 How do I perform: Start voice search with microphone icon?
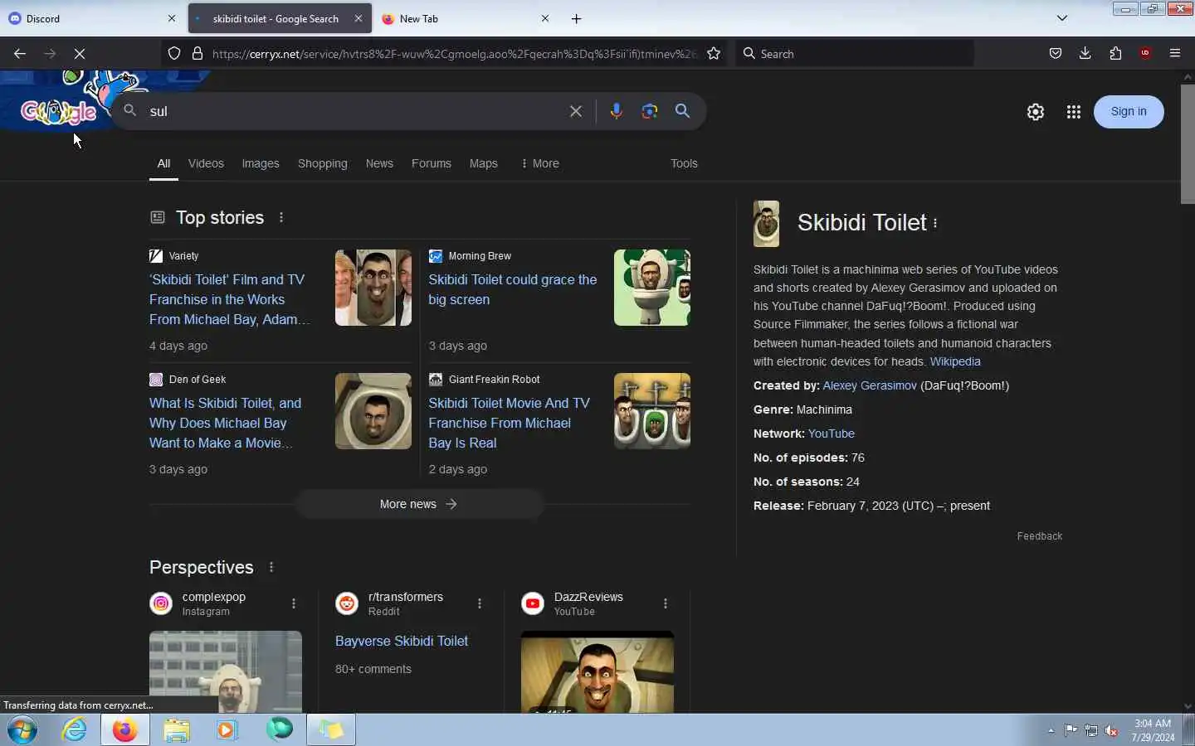pos(616,111)
